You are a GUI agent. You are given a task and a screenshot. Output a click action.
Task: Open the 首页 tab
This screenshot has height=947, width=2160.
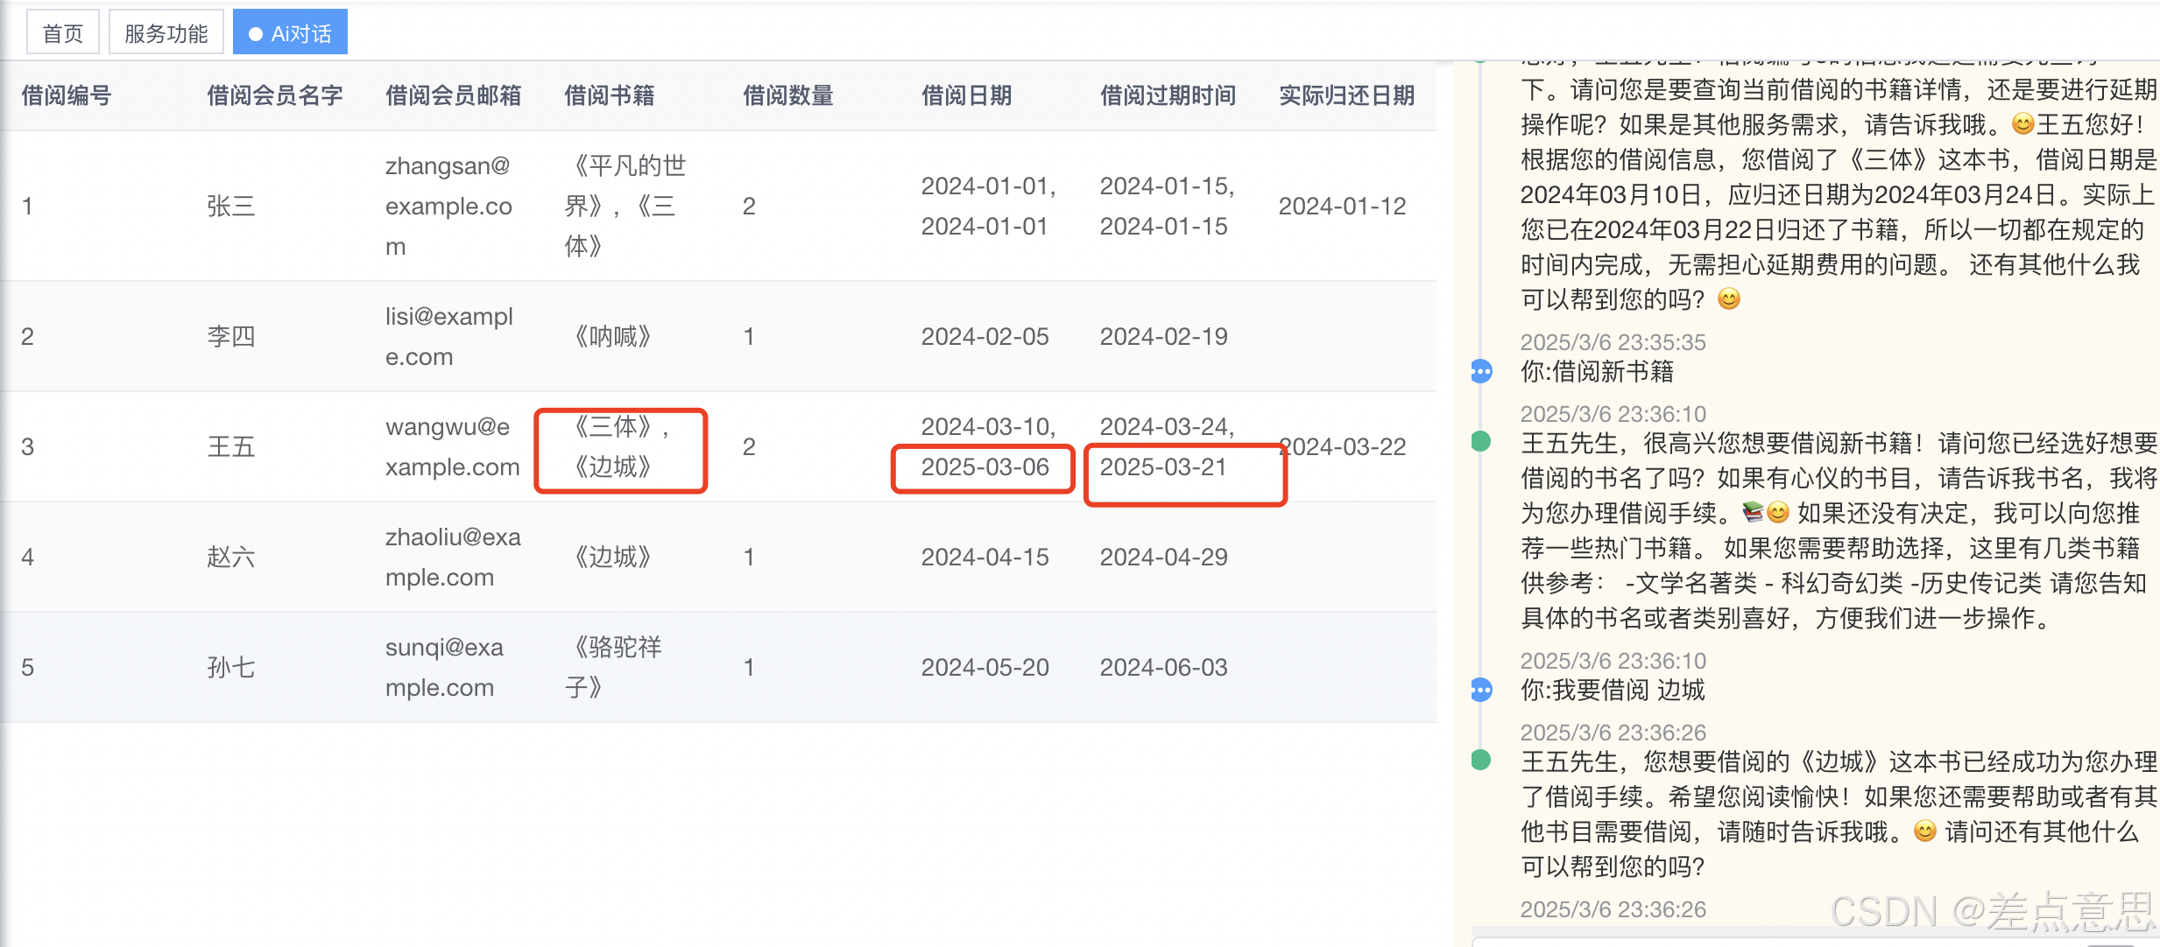62,33
